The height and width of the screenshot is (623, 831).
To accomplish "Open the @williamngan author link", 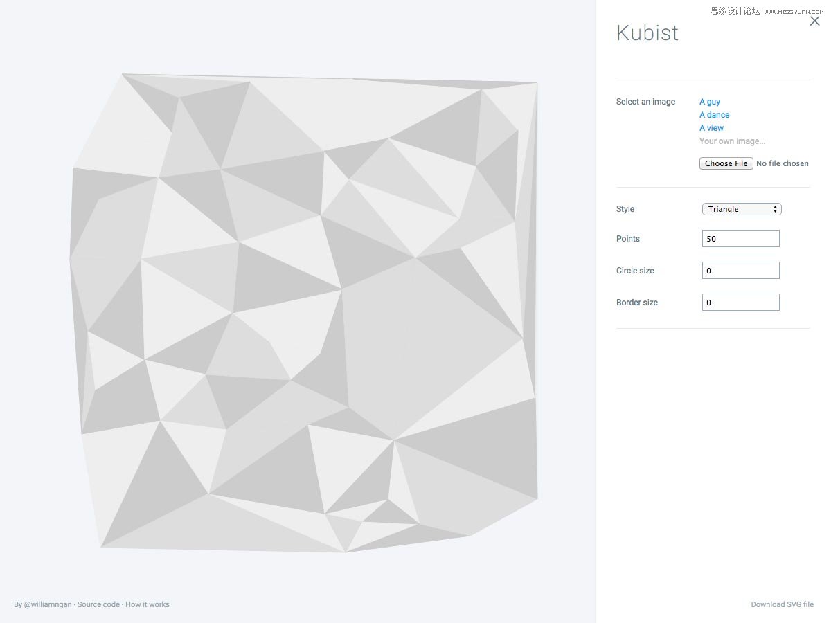I will 48,604.
